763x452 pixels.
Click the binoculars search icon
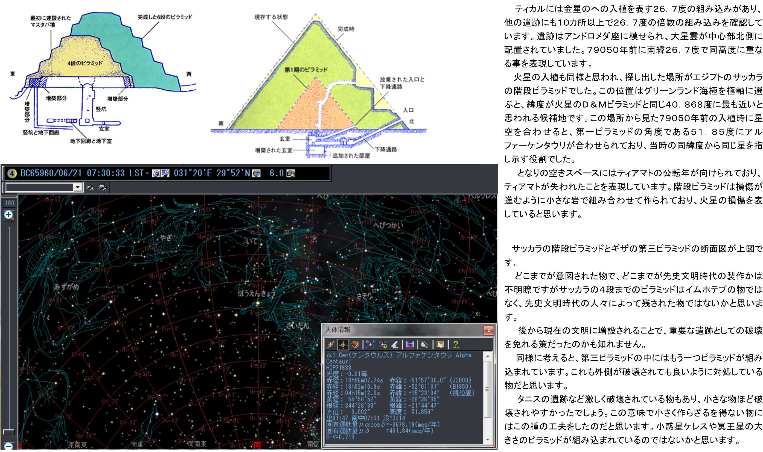pos(90,188)
